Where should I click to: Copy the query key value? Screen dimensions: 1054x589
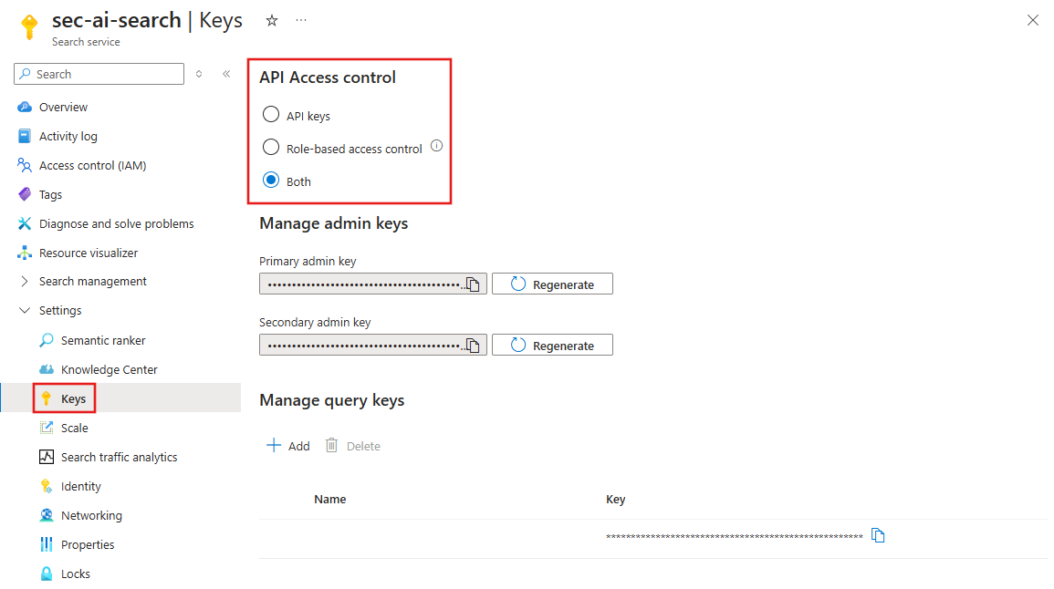[878, 535]
